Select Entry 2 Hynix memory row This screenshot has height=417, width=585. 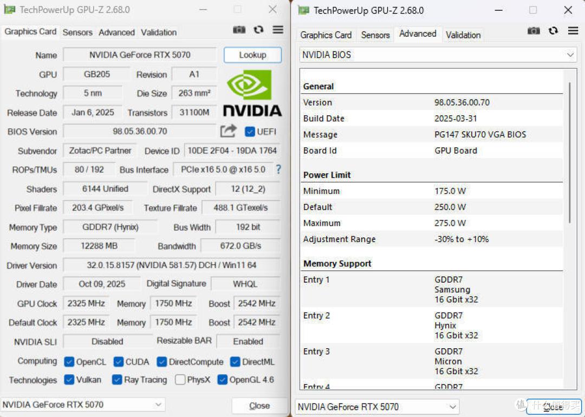[432, 325]
